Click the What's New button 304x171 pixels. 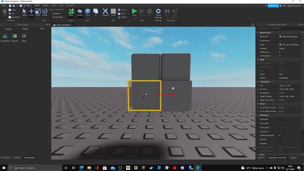[x=273, y=6]
